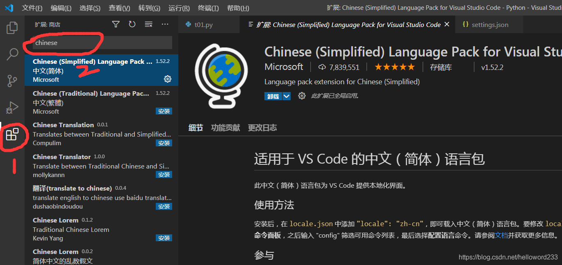Image resolution: width=562 pixels, height=265 pixels.
Task: Select Chinese (Traditional) Language Pack list item
Action: [101, 102]
